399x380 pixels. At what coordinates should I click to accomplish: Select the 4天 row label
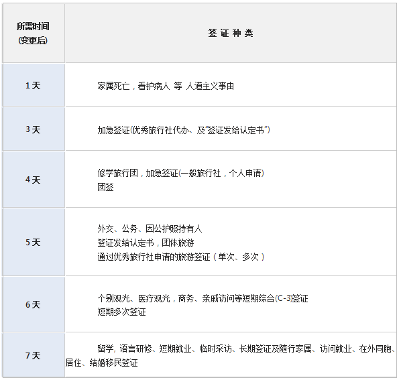point(33,180)
